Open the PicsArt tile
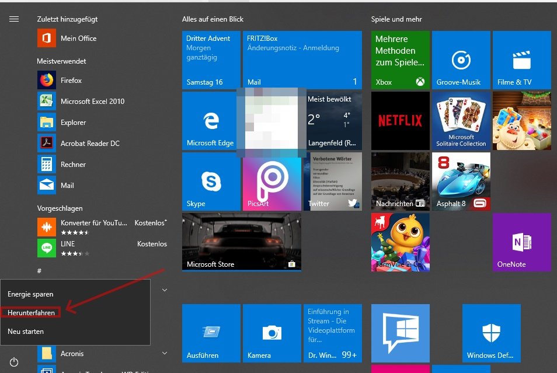The height and width of the screenshot is (373, 557). [272, 183]
